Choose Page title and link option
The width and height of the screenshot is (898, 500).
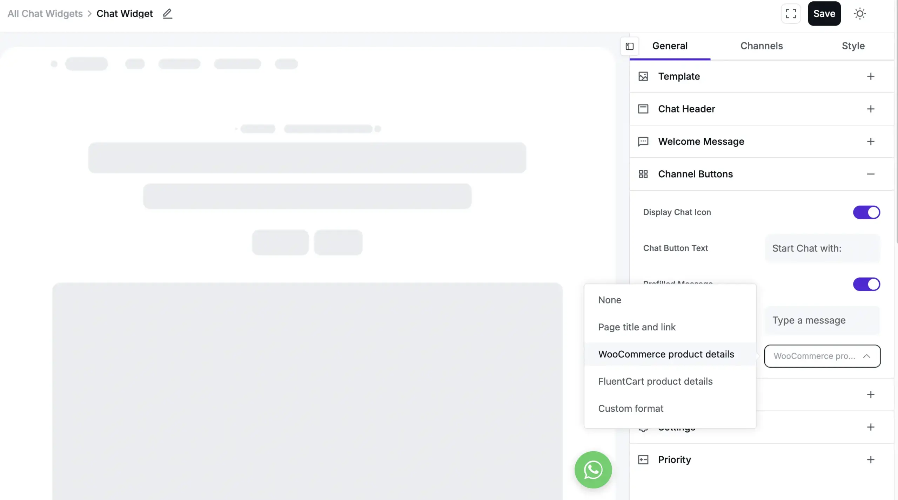tap(670, 327)
